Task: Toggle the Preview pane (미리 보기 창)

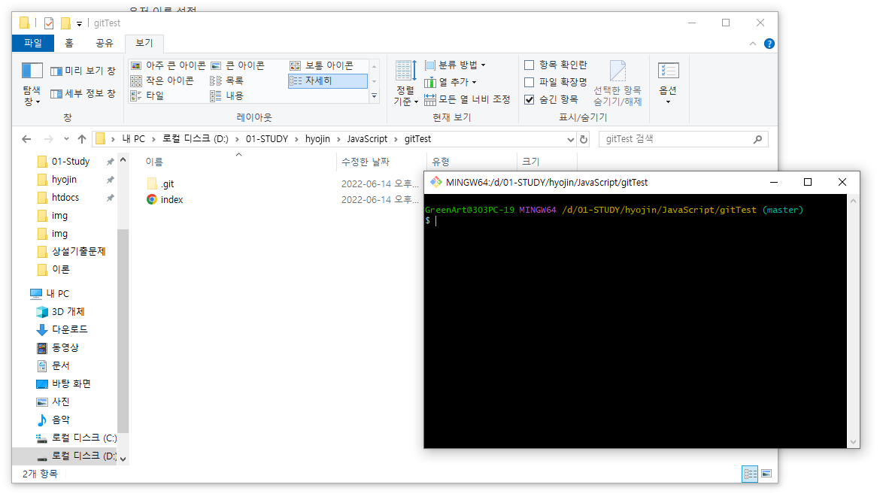Action: [x=83, y=71]
